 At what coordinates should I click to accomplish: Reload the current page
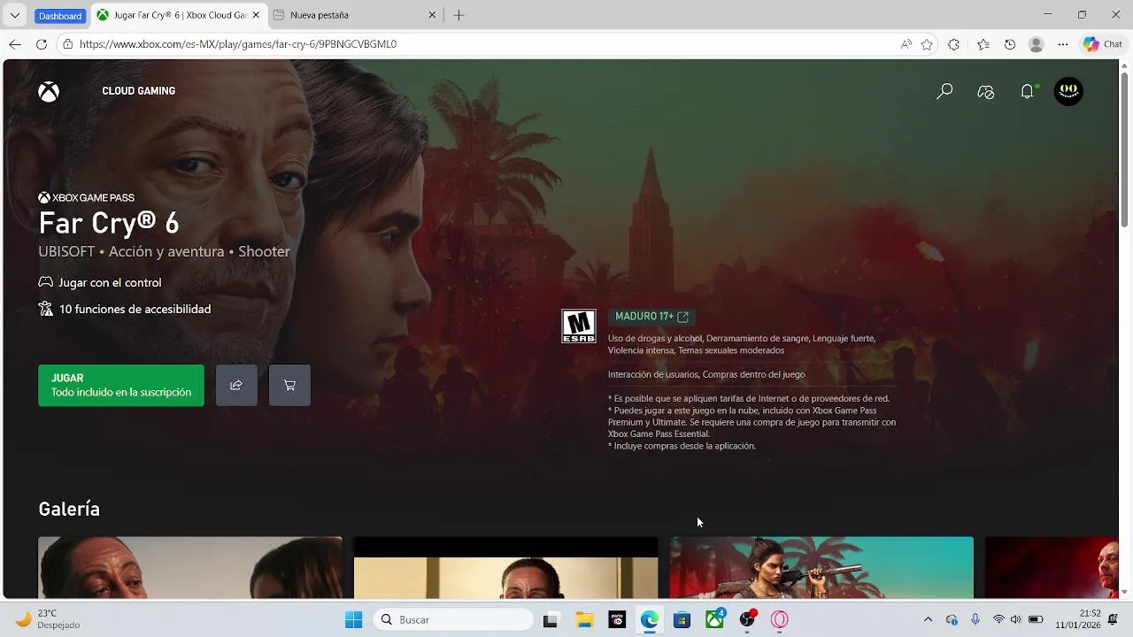click(x=42, y=44)
